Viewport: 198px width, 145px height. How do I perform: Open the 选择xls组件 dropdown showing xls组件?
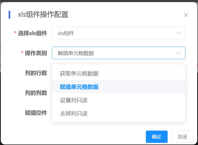click(115, 33)
